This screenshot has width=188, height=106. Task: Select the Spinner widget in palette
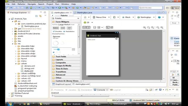56,37
